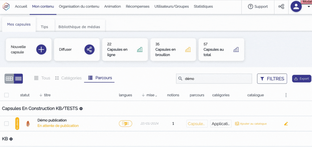
Task: Open the FILTRES filter panel
Action: click(272, 79)
